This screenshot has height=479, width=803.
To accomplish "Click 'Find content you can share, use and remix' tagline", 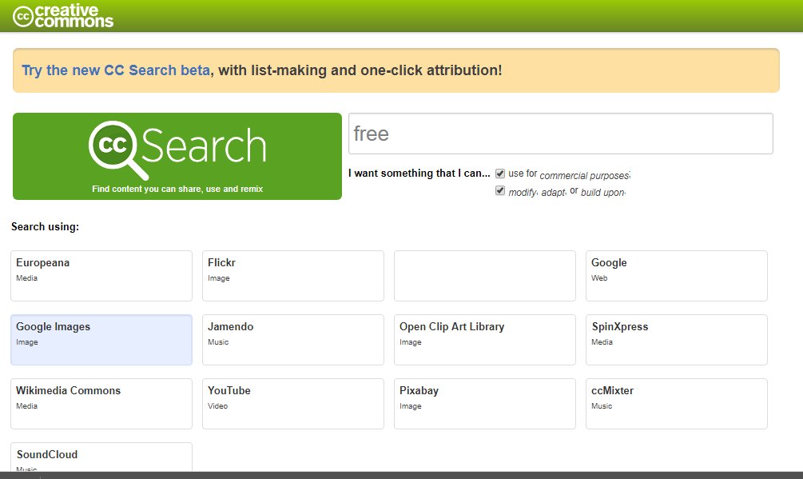I will (x=177, y=189).
